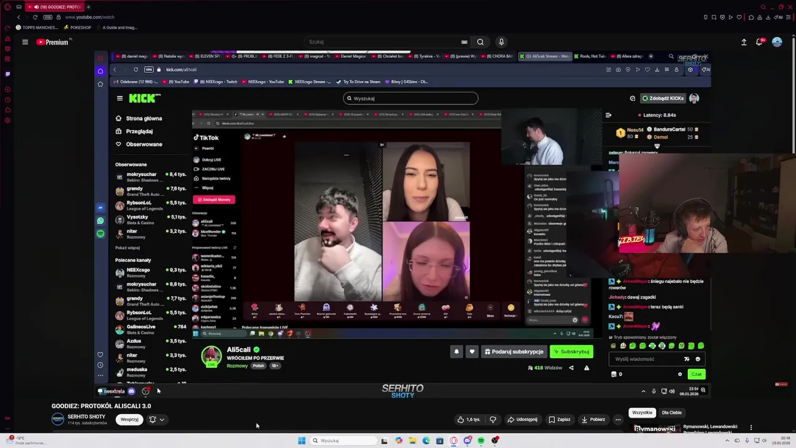This screenshot has width=796, height=448.
Task: Go to YouTube Premium home via logo
Action: pyautogui.click(x=52, y=42)
